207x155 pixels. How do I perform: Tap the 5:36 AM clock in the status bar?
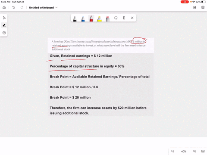6,2
